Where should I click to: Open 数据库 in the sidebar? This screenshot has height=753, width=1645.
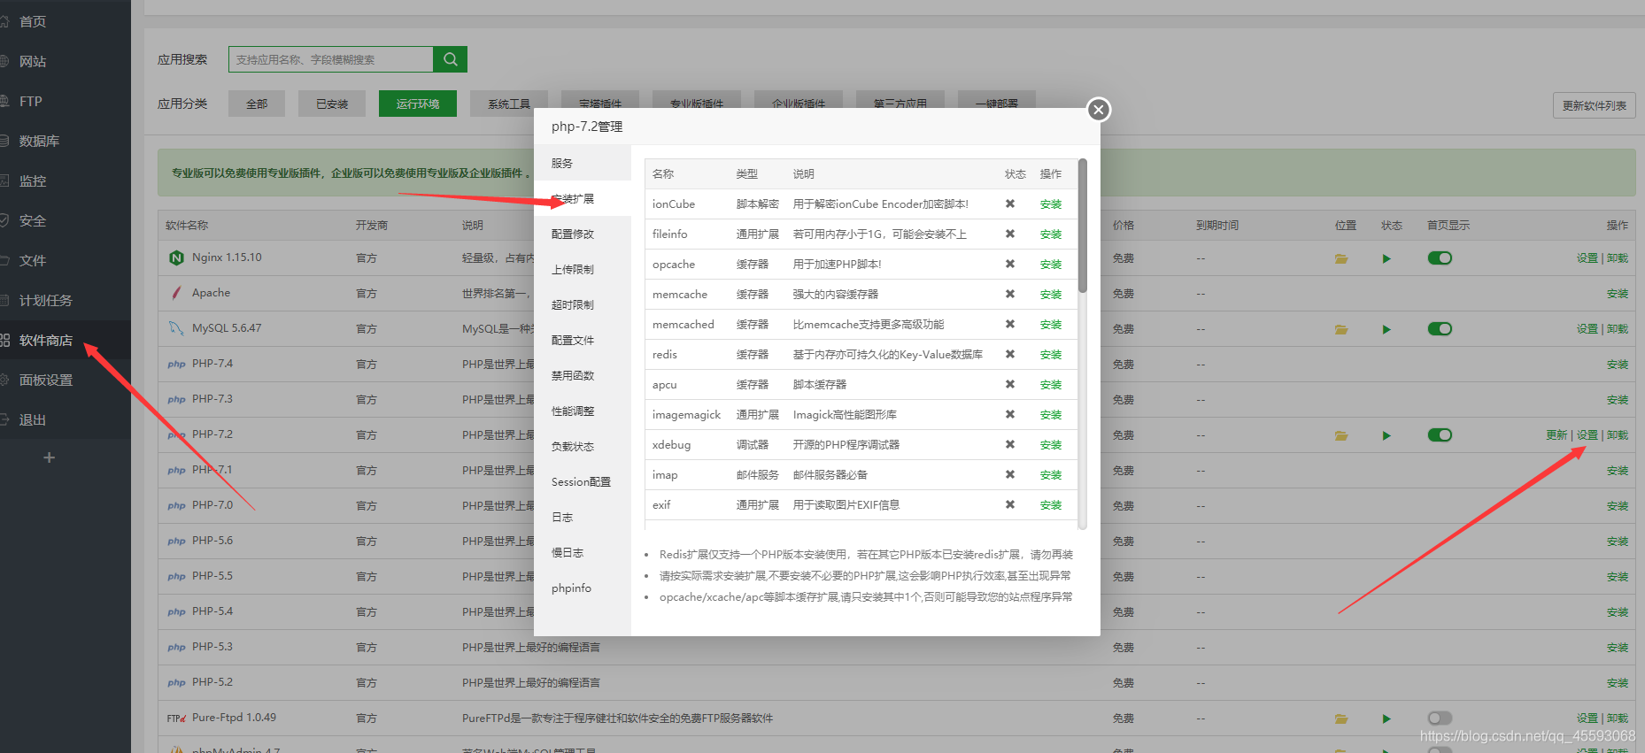(66, 141)
